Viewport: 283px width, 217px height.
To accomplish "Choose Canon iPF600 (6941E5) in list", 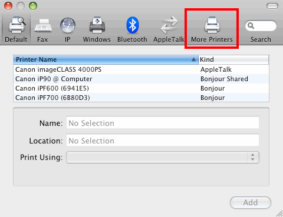I will (141, 88).
